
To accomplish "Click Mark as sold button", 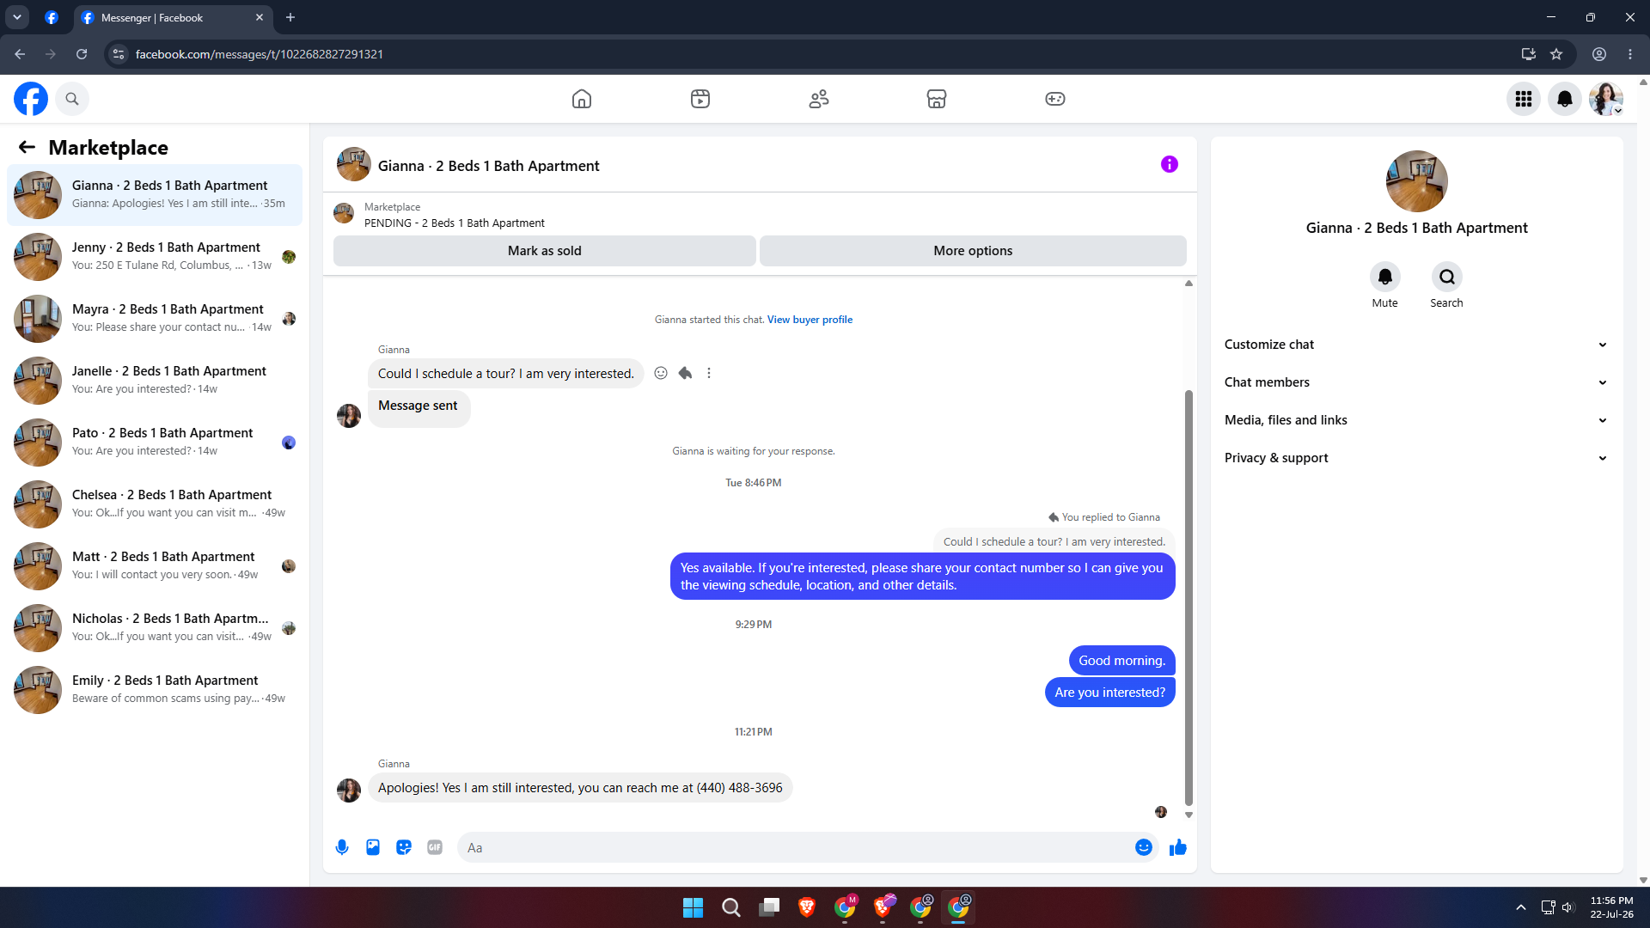I will tap(545, 251).
